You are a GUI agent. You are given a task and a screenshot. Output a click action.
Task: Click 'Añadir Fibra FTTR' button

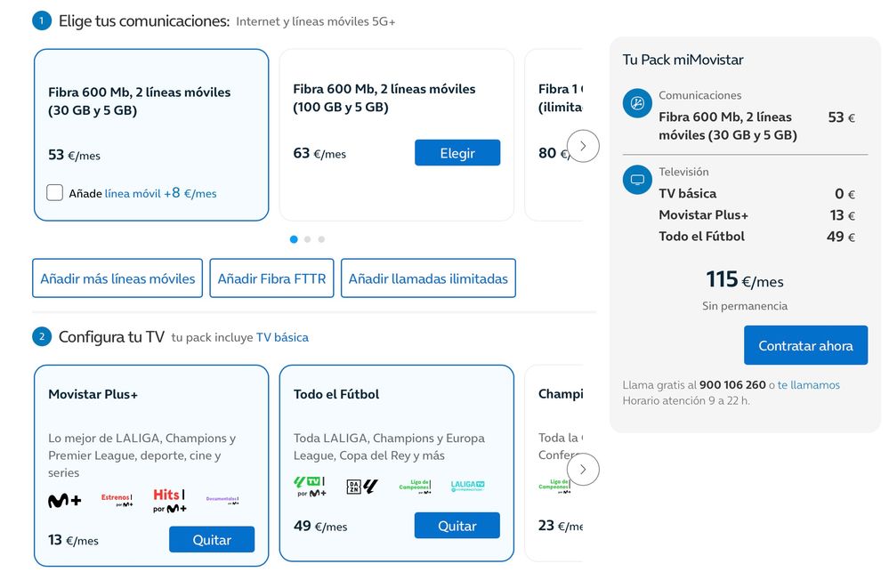click(271, 278)
